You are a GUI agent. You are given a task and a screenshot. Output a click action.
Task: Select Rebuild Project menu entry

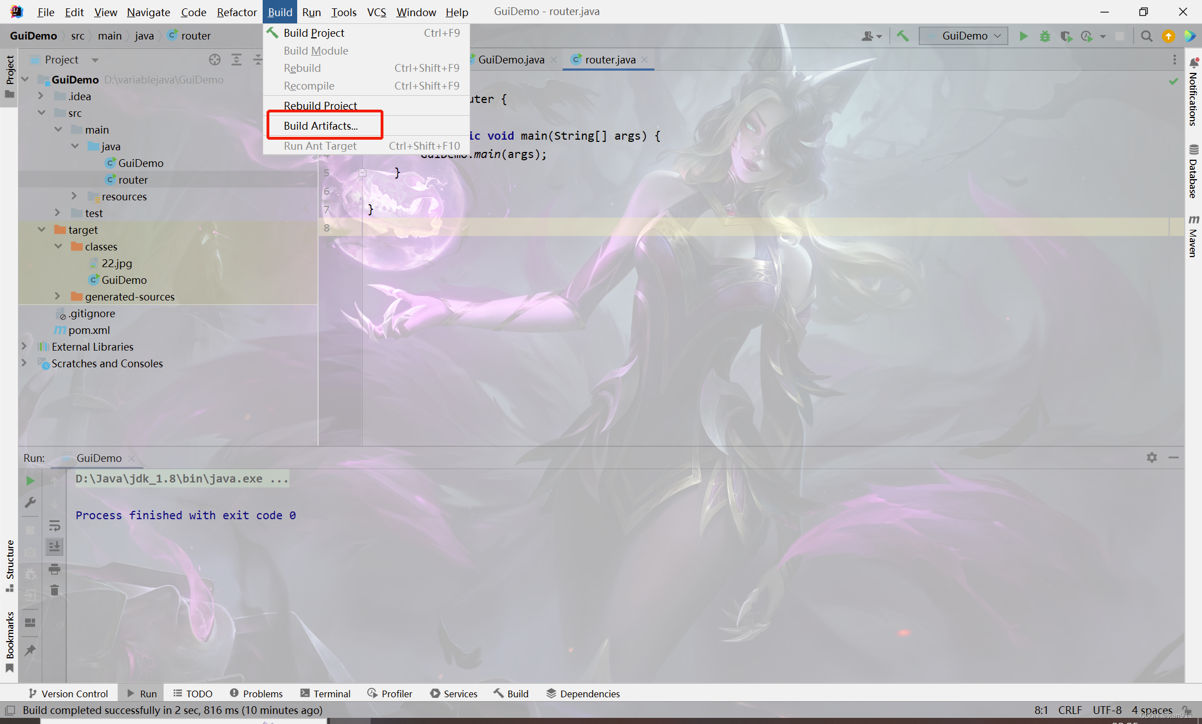(366, 106)
